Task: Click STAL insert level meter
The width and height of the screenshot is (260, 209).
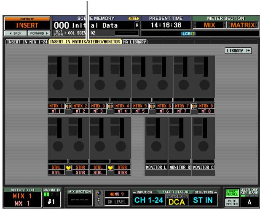Action: [59, 128]
